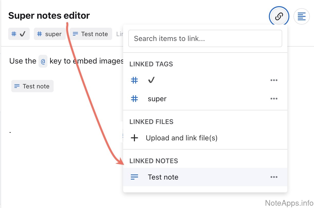Click the super tag chip in header

(50, 34)
